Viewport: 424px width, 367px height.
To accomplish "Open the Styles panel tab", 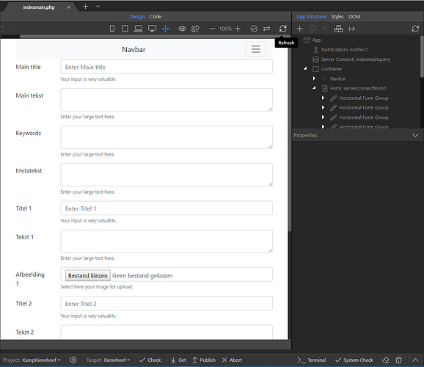I will click(337, 16).
